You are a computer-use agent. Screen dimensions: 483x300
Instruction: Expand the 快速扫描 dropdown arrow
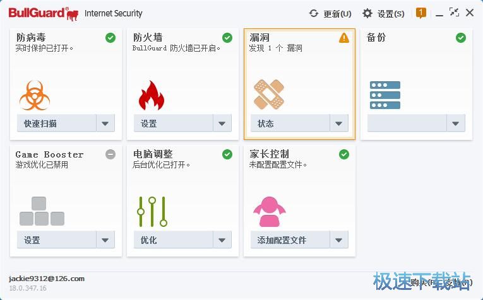(x=105, y=124)
